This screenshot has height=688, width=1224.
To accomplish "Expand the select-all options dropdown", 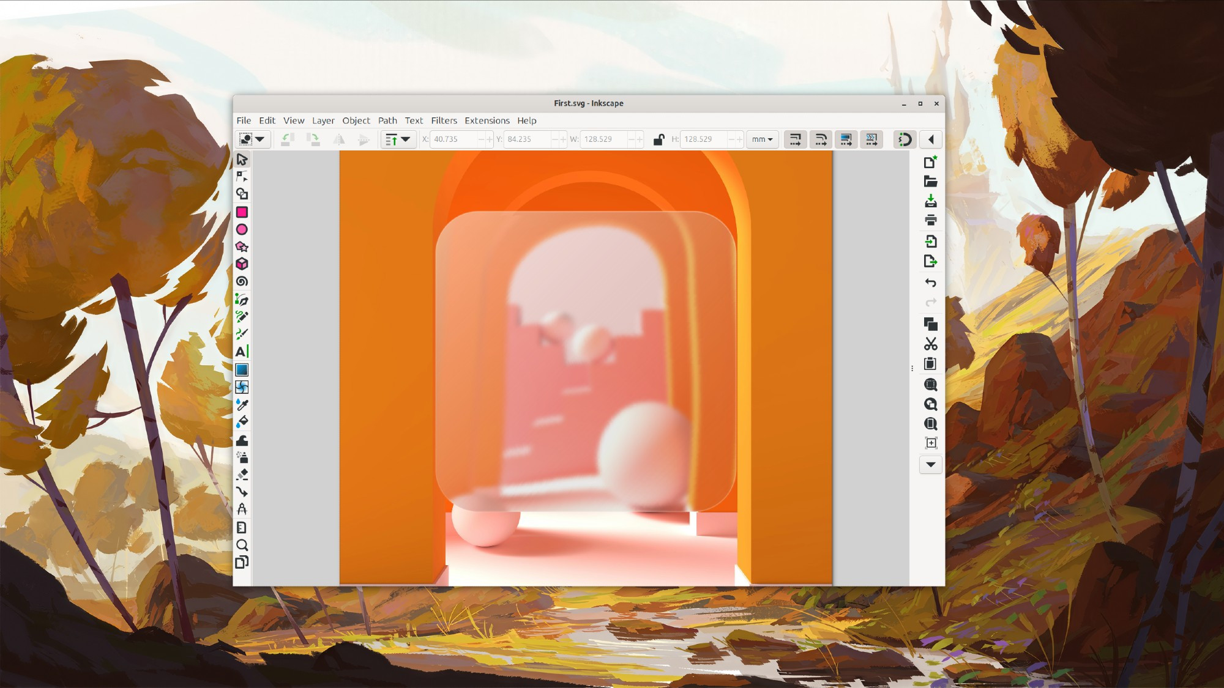I will pyautogui.click(x=260, y=139).
